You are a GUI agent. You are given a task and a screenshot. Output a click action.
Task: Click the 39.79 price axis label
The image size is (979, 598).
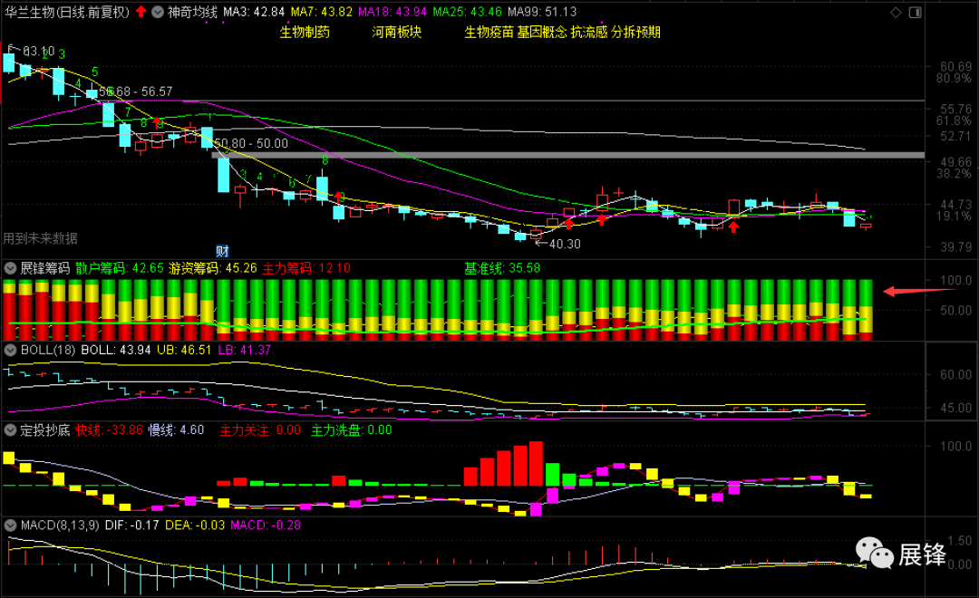(956, 247)
